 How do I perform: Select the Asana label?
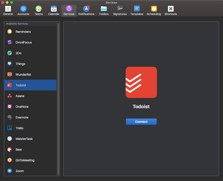[x=20, y=96]
